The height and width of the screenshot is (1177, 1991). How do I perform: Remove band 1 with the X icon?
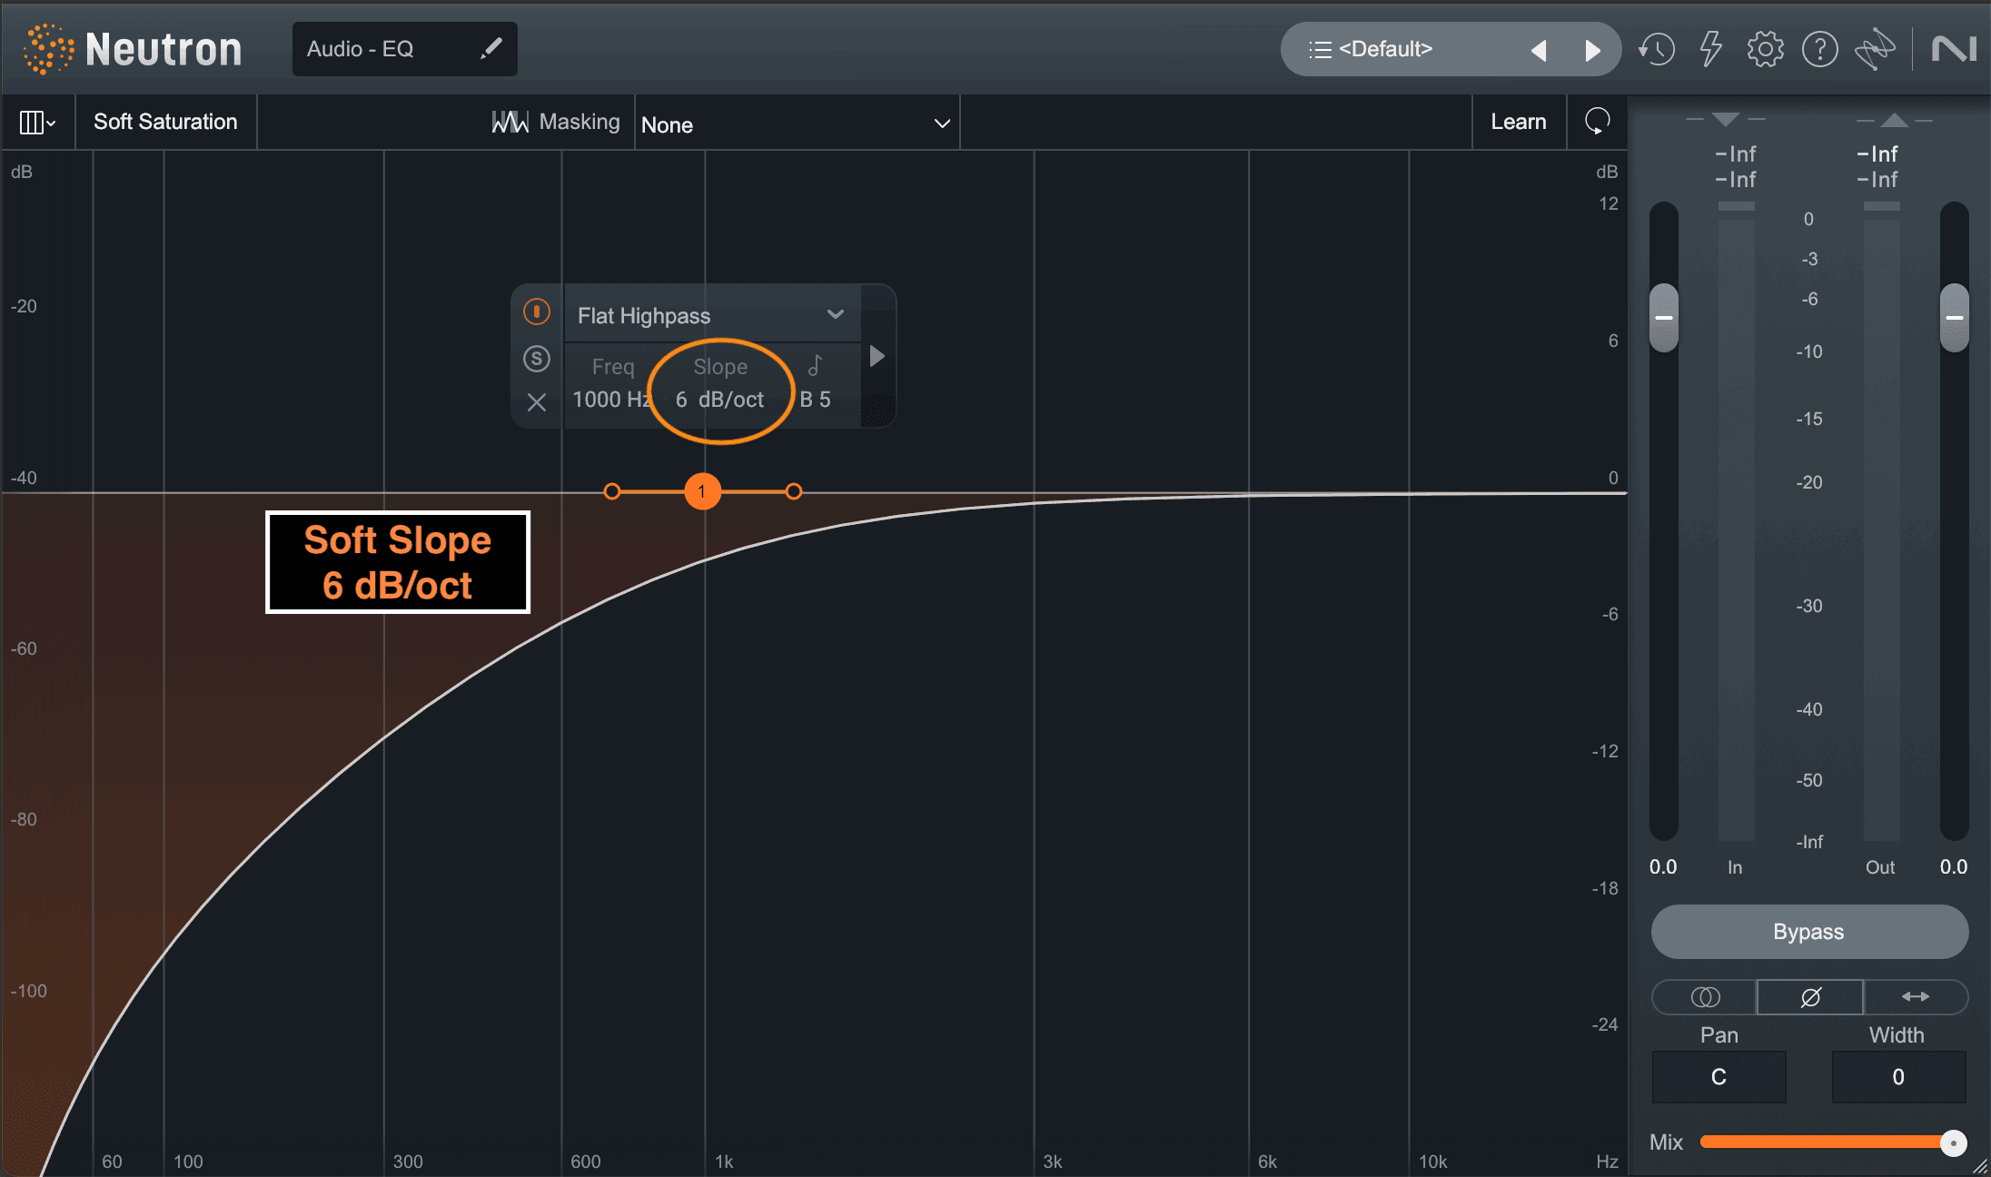[537, 401]
